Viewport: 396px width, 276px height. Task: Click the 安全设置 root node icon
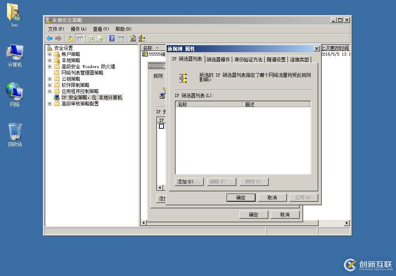(x=50, y=48)
